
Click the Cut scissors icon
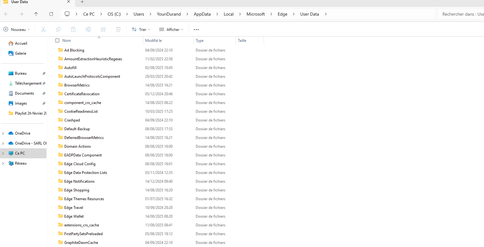43,29
